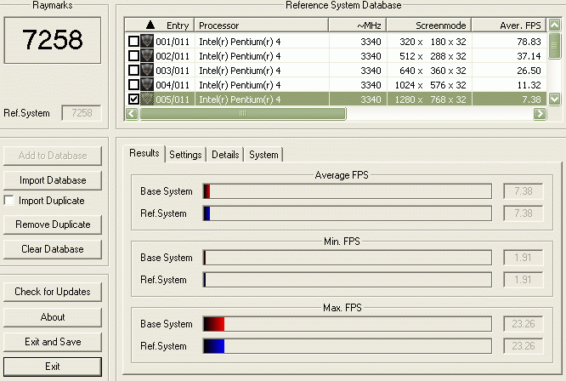The height and width of the screenshot is (381, 566).
Task: Sort by the Aver. FPS column header
Action: pyautogui.click(x=508, y=26)
